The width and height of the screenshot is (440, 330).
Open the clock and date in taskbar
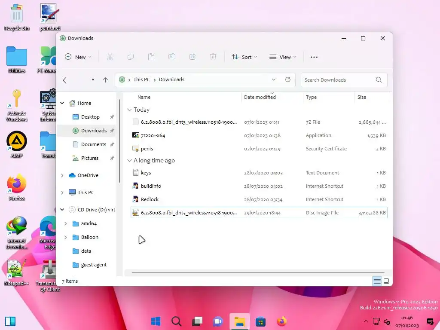[407, 321]
